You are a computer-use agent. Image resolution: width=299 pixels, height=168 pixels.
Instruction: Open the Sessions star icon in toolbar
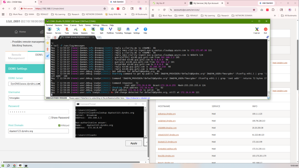84,30
